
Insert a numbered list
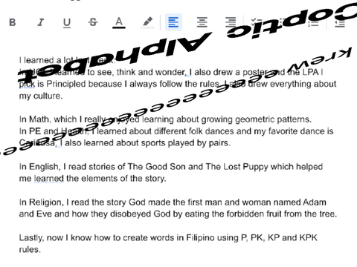[x=314, y=22]
